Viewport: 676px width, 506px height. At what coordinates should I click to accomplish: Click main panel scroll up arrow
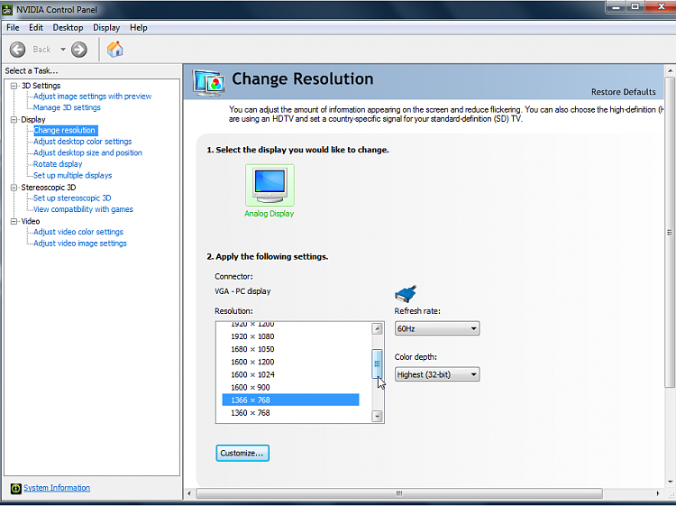click(670, 70)
